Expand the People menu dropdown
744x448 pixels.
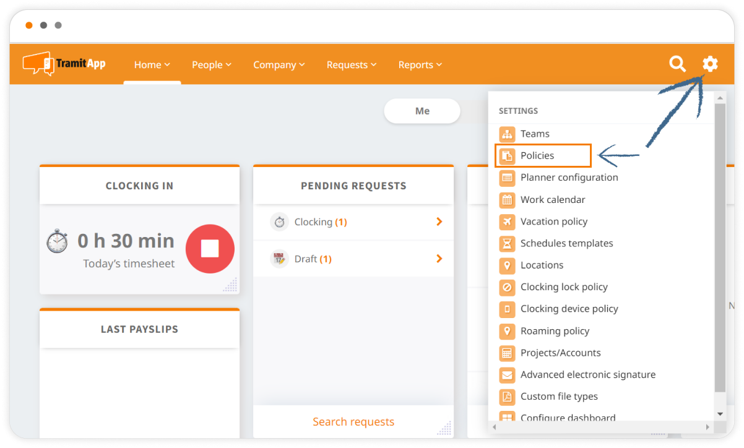pos(211,65)
